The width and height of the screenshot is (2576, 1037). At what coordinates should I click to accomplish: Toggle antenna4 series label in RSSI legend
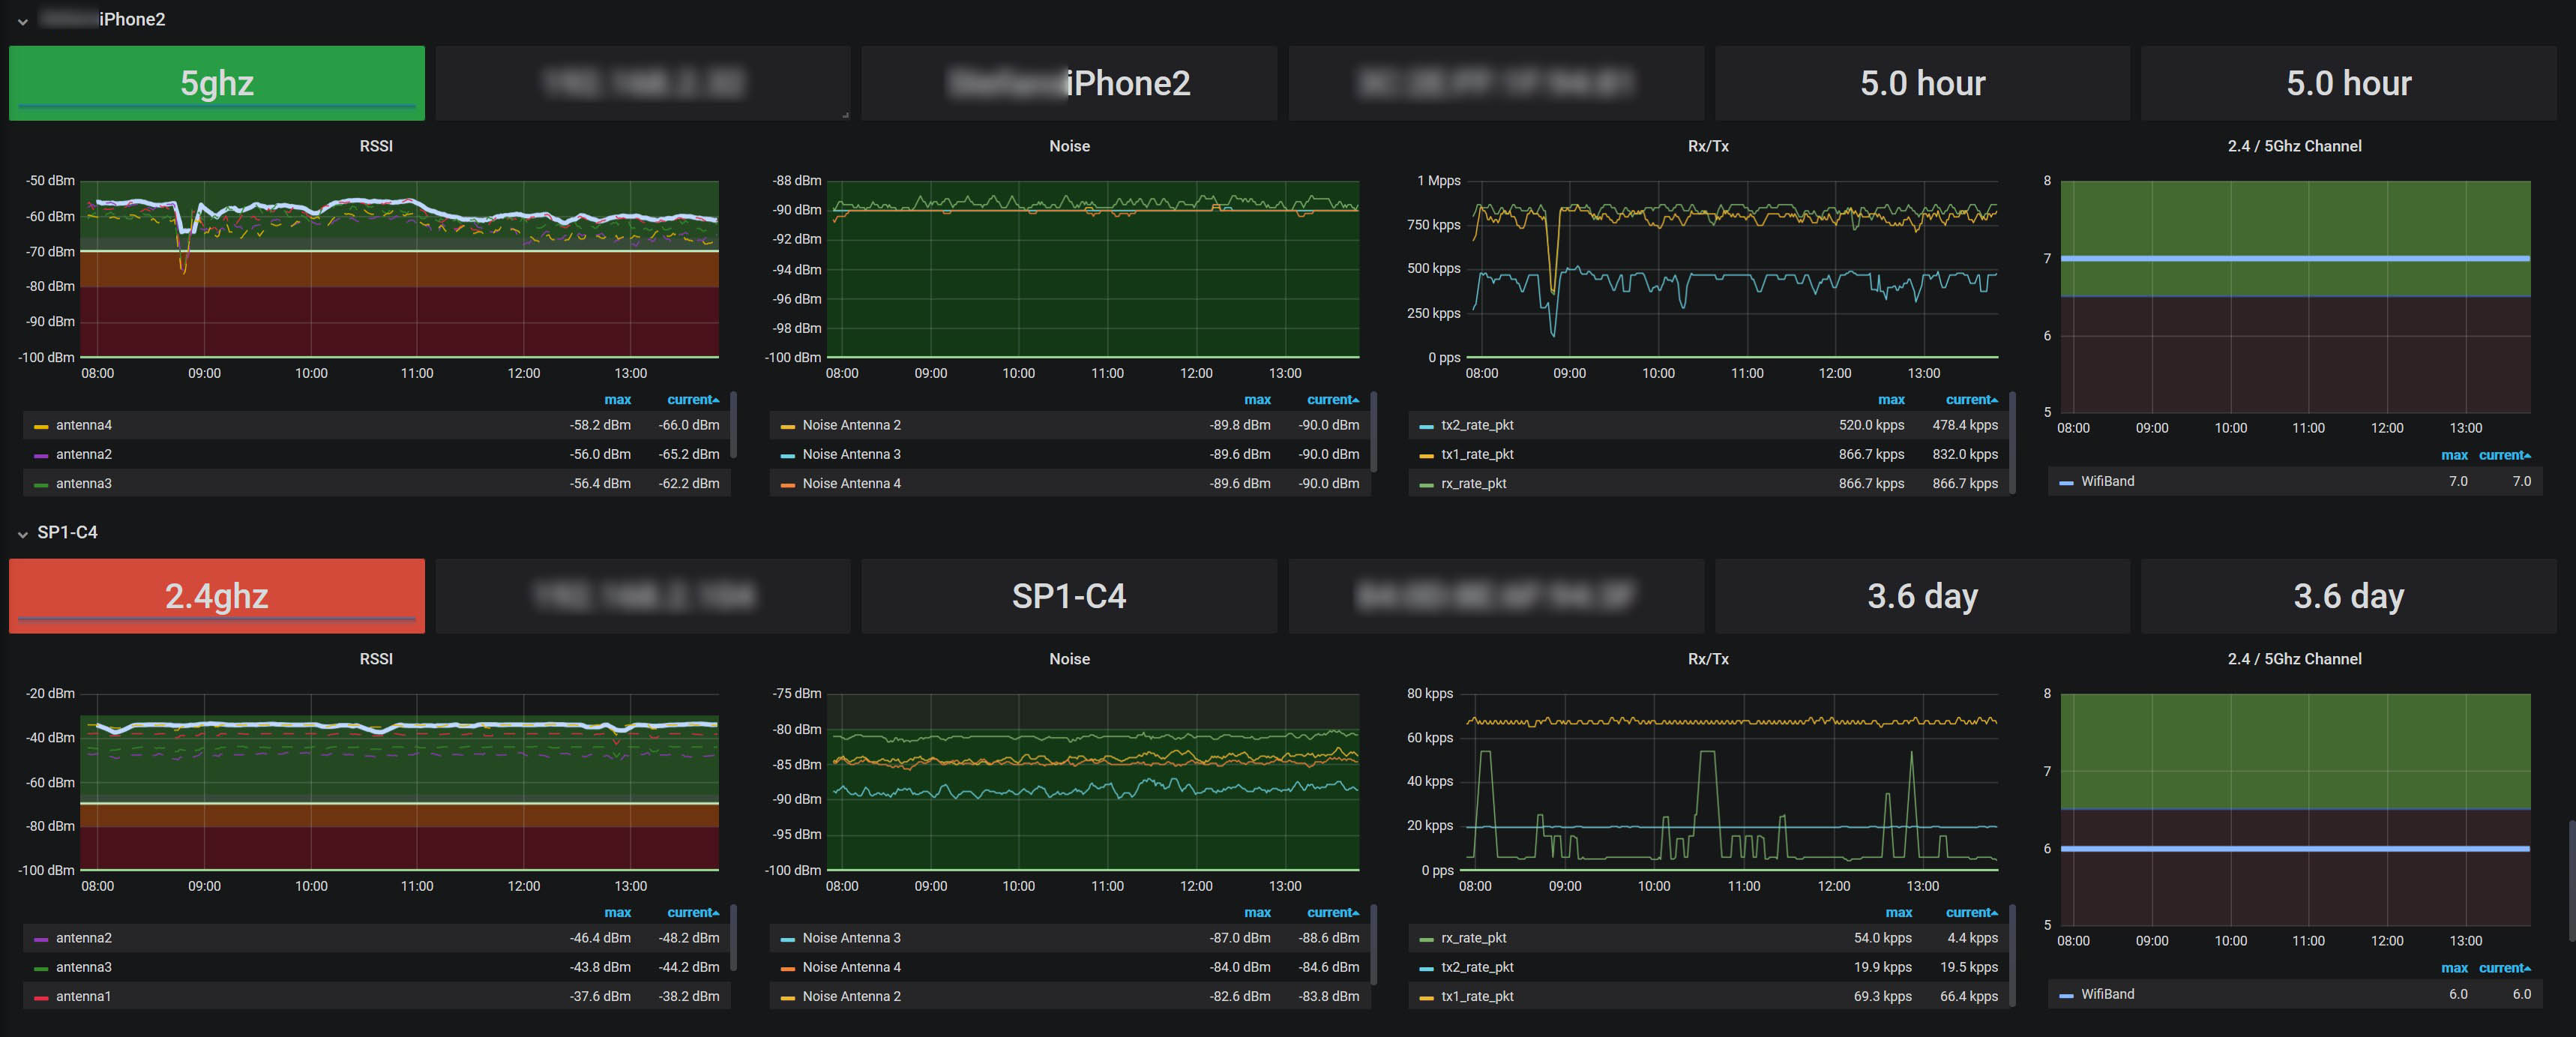click(83, 425)
